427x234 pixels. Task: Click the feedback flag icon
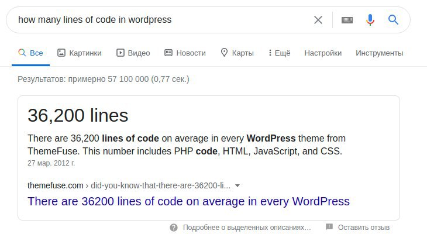(x=329, y=226)
